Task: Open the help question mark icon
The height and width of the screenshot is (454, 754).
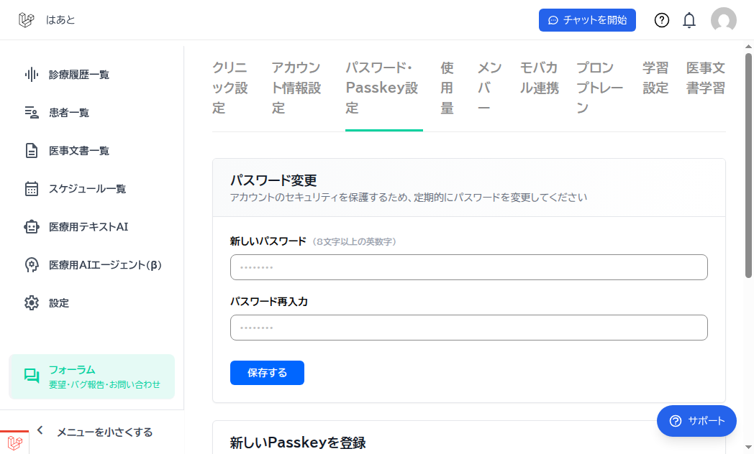Action: click(661, 20)
